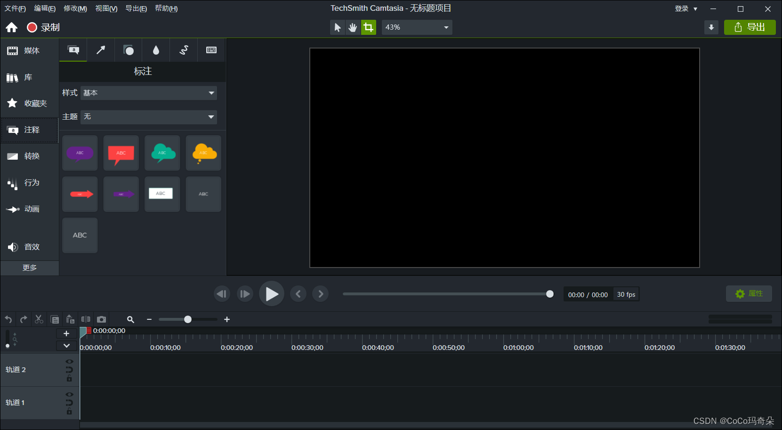782x430 pixels.
Task: Open the 音效 audio effects panel
Action: point(29,247)
